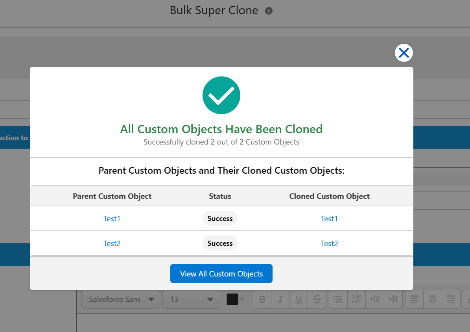Open the black text color picker
Image resolution: width=470 pixels, height=332 pixels.
click(x=236, y=299)
